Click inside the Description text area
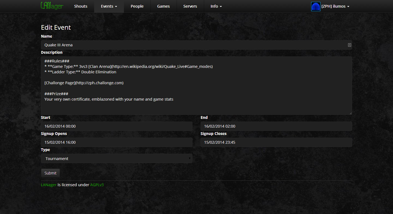 [x=196, y=86]
